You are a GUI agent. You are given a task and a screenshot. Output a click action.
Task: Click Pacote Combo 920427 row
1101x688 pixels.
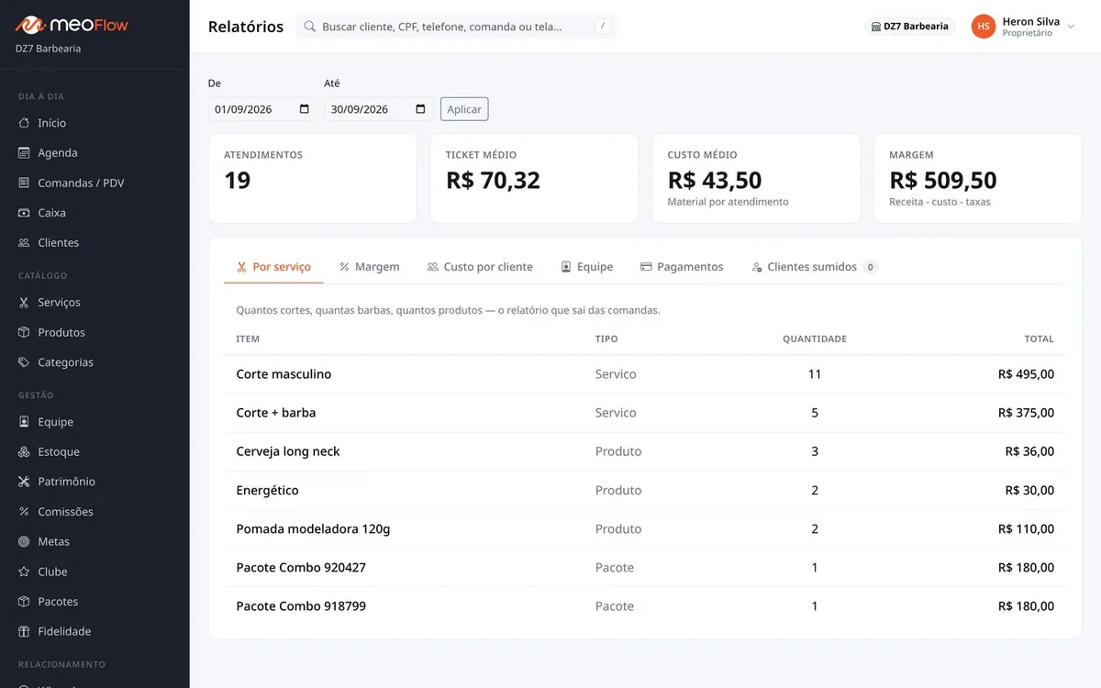[x=645, y=568]
